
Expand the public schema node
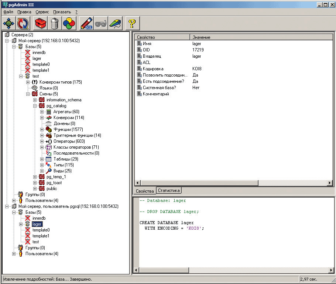35,189
